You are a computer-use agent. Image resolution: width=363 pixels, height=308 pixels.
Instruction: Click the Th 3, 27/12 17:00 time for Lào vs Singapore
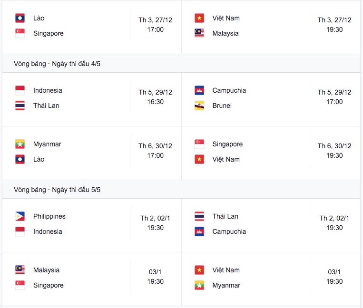pyautogui.click(x=156, y=25)
